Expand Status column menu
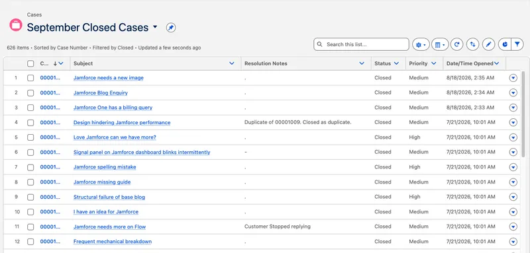530x253 pixels. pyautogui.click(x=396, y=63)
